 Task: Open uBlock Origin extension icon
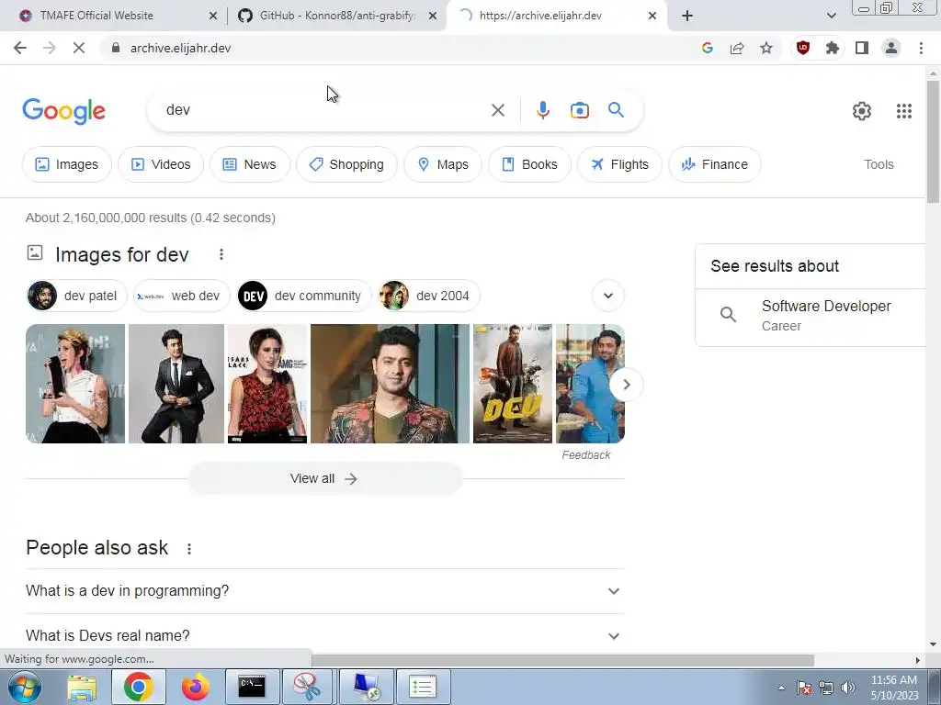(803, 48)
